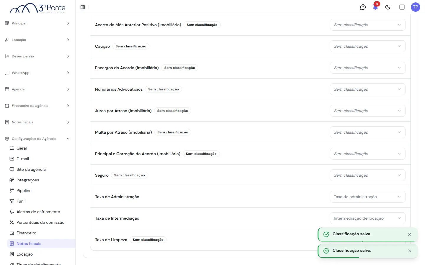Open classification dropdown for Juros por Atraso
The height and width of the screenshot is (265, 425).
tap(367, 111)
